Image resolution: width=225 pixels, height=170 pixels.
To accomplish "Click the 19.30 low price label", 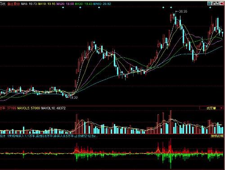I will (74, 97).
